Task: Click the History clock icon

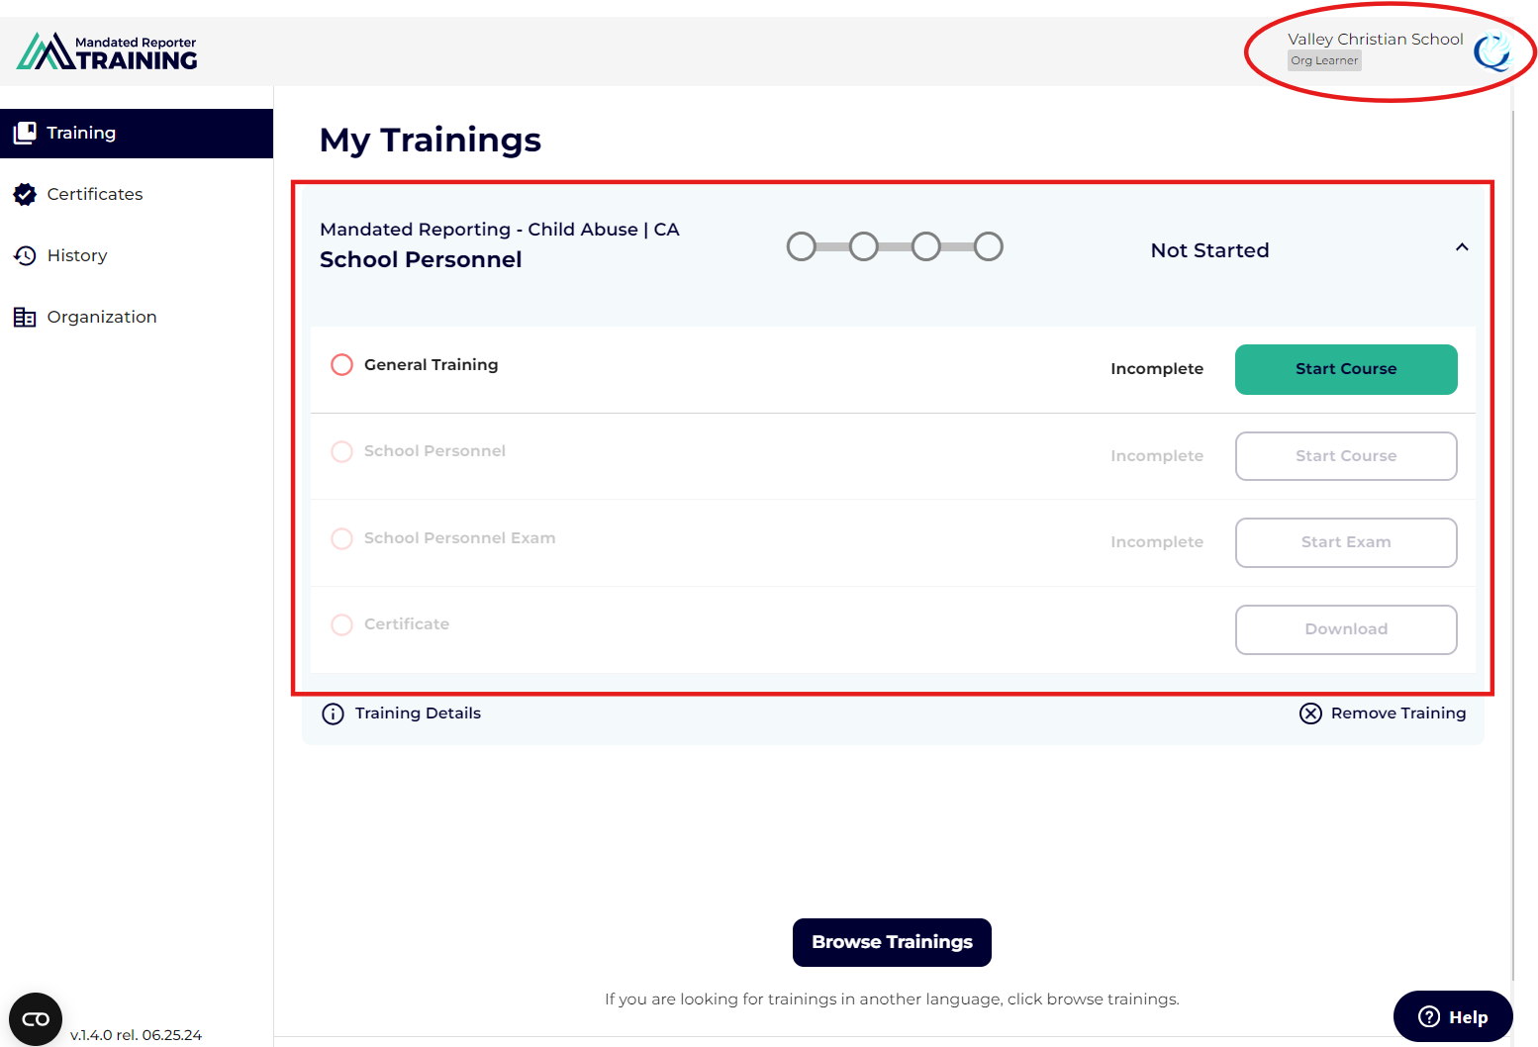Action: pos(25,255)
